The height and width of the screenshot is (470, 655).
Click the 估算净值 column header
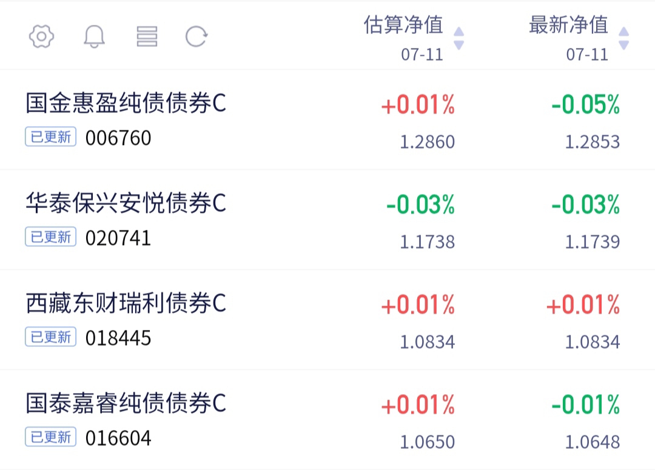[403, 25]
